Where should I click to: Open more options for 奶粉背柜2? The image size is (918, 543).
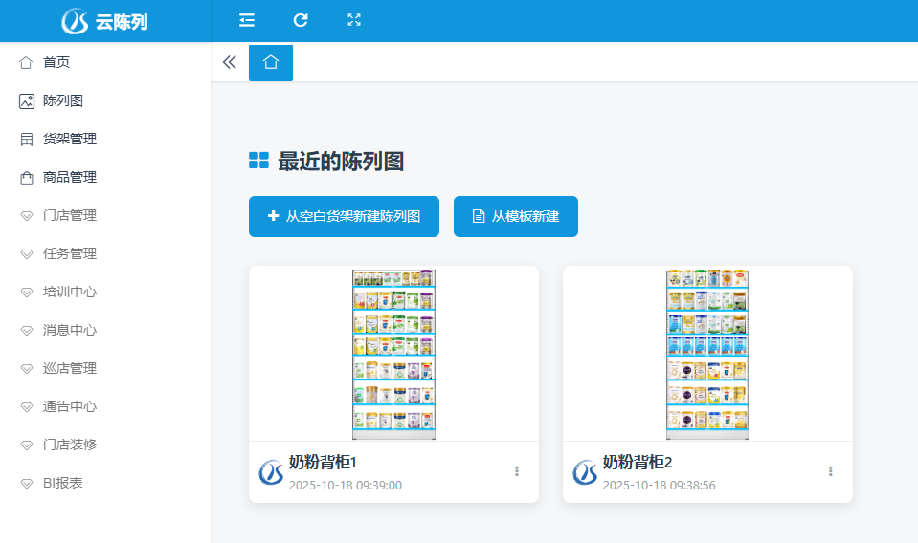point(831,471)
